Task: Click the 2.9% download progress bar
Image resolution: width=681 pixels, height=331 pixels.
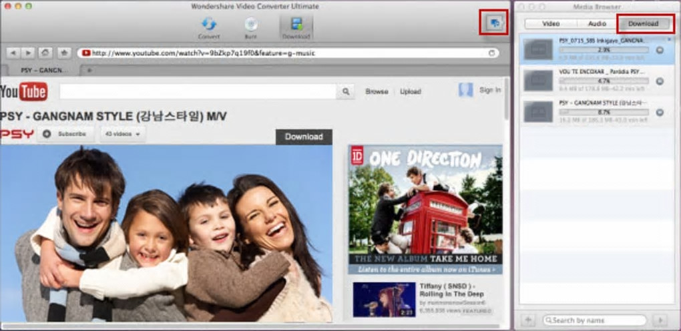Action: (604, 51)
